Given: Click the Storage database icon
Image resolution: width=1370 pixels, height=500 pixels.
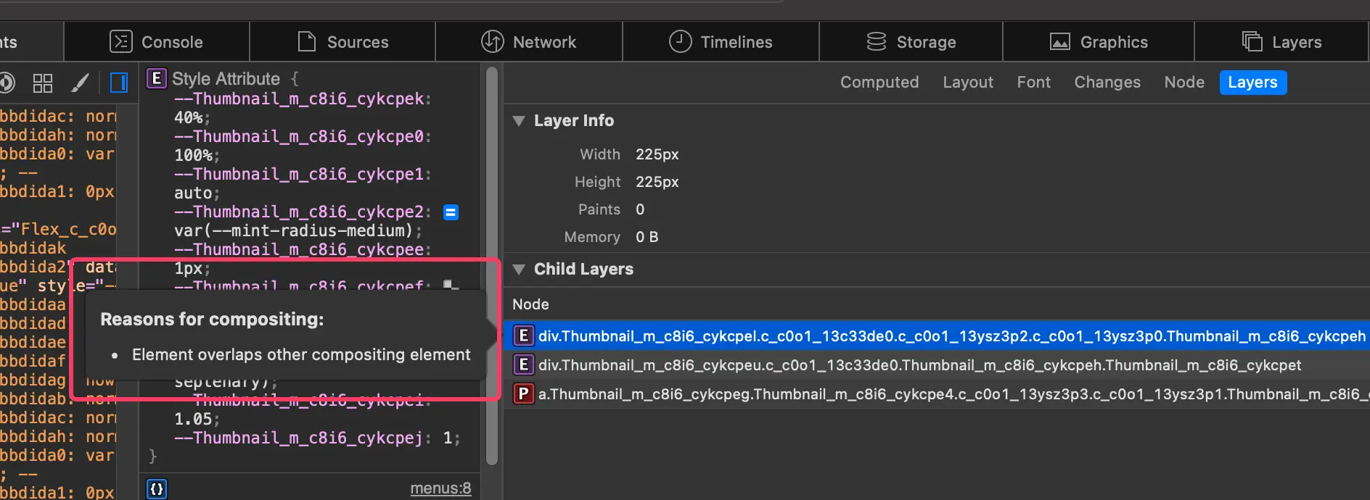Looking at the screenshot, I should [877, 42].
